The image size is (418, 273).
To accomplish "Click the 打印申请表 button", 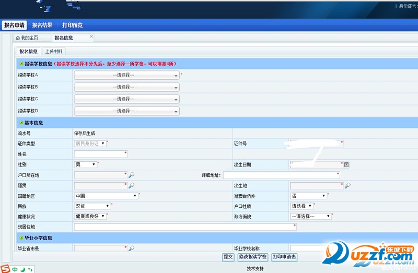I will tap(284, 257).
